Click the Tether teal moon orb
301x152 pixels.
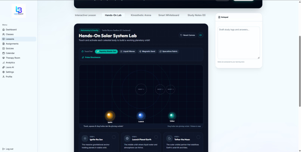[x=172, y=116]
